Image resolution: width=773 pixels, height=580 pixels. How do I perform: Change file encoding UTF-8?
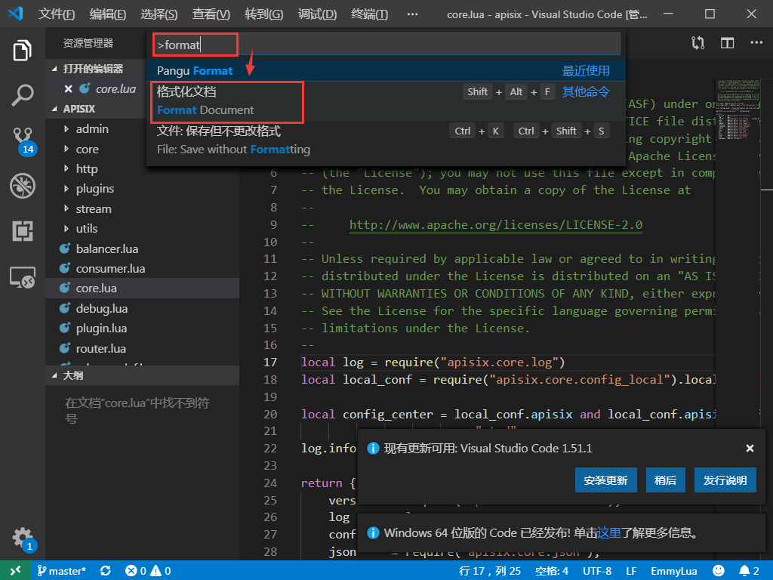tap(597, 571)
